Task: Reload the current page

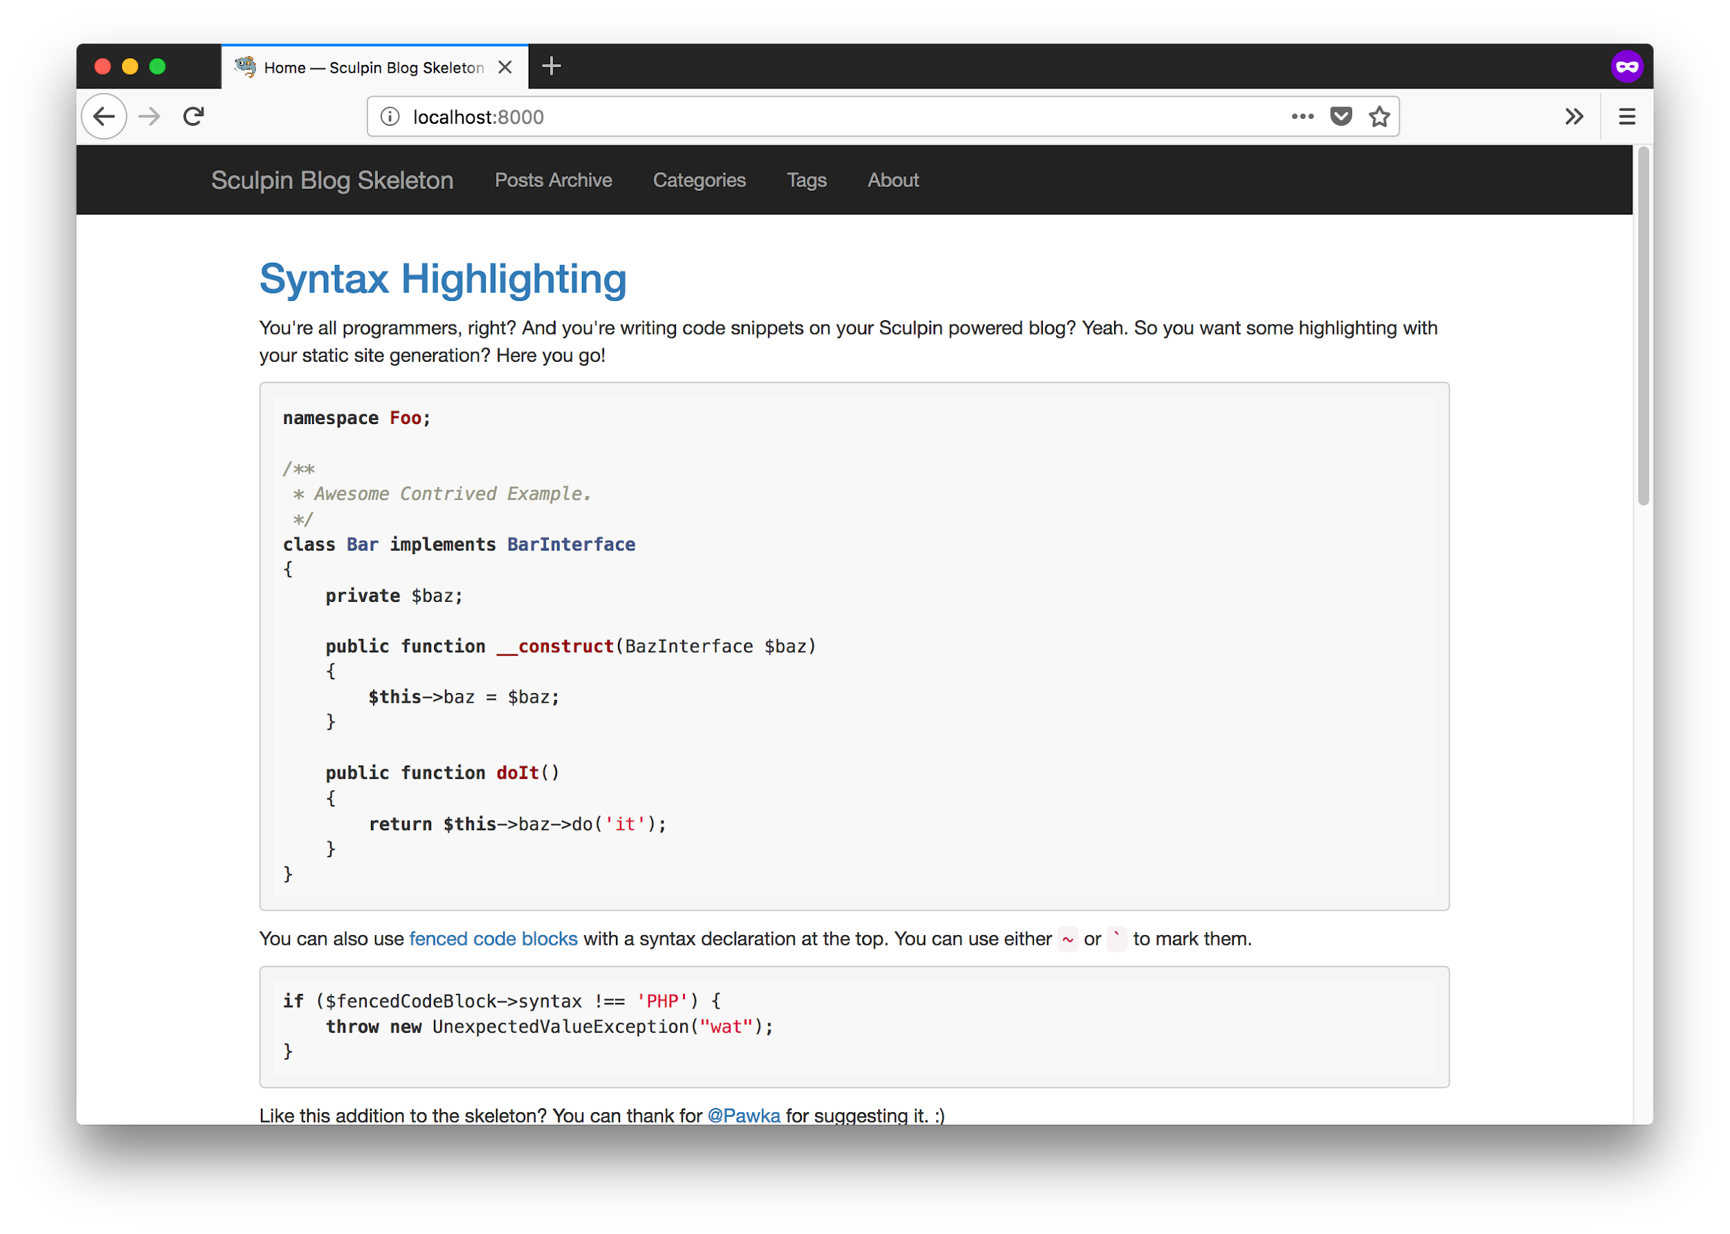Action: (x=194, y=116)
